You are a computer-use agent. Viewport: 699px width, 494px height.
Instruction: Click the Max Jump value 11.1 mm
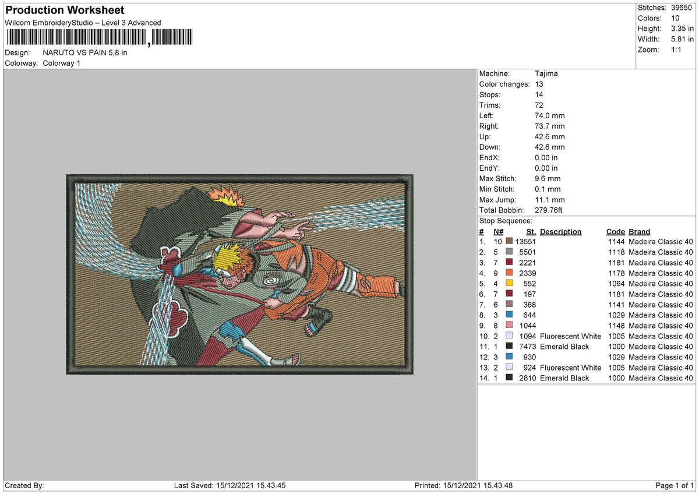pyautogui.click(x=550, y=200)
